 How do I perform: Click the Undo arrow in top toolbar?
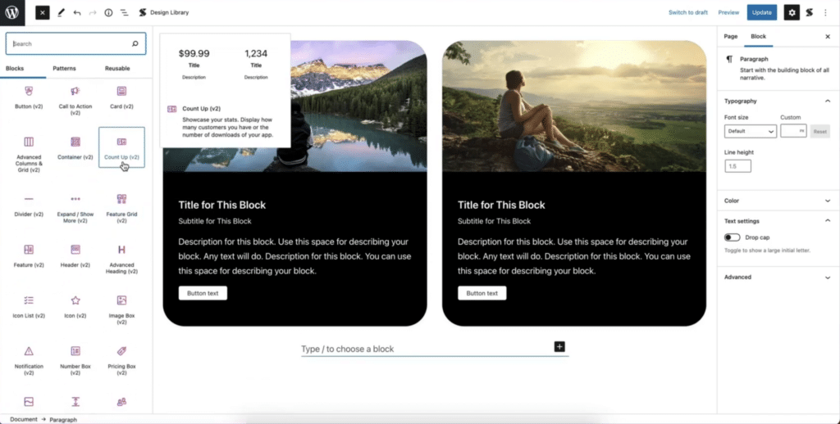77,12
